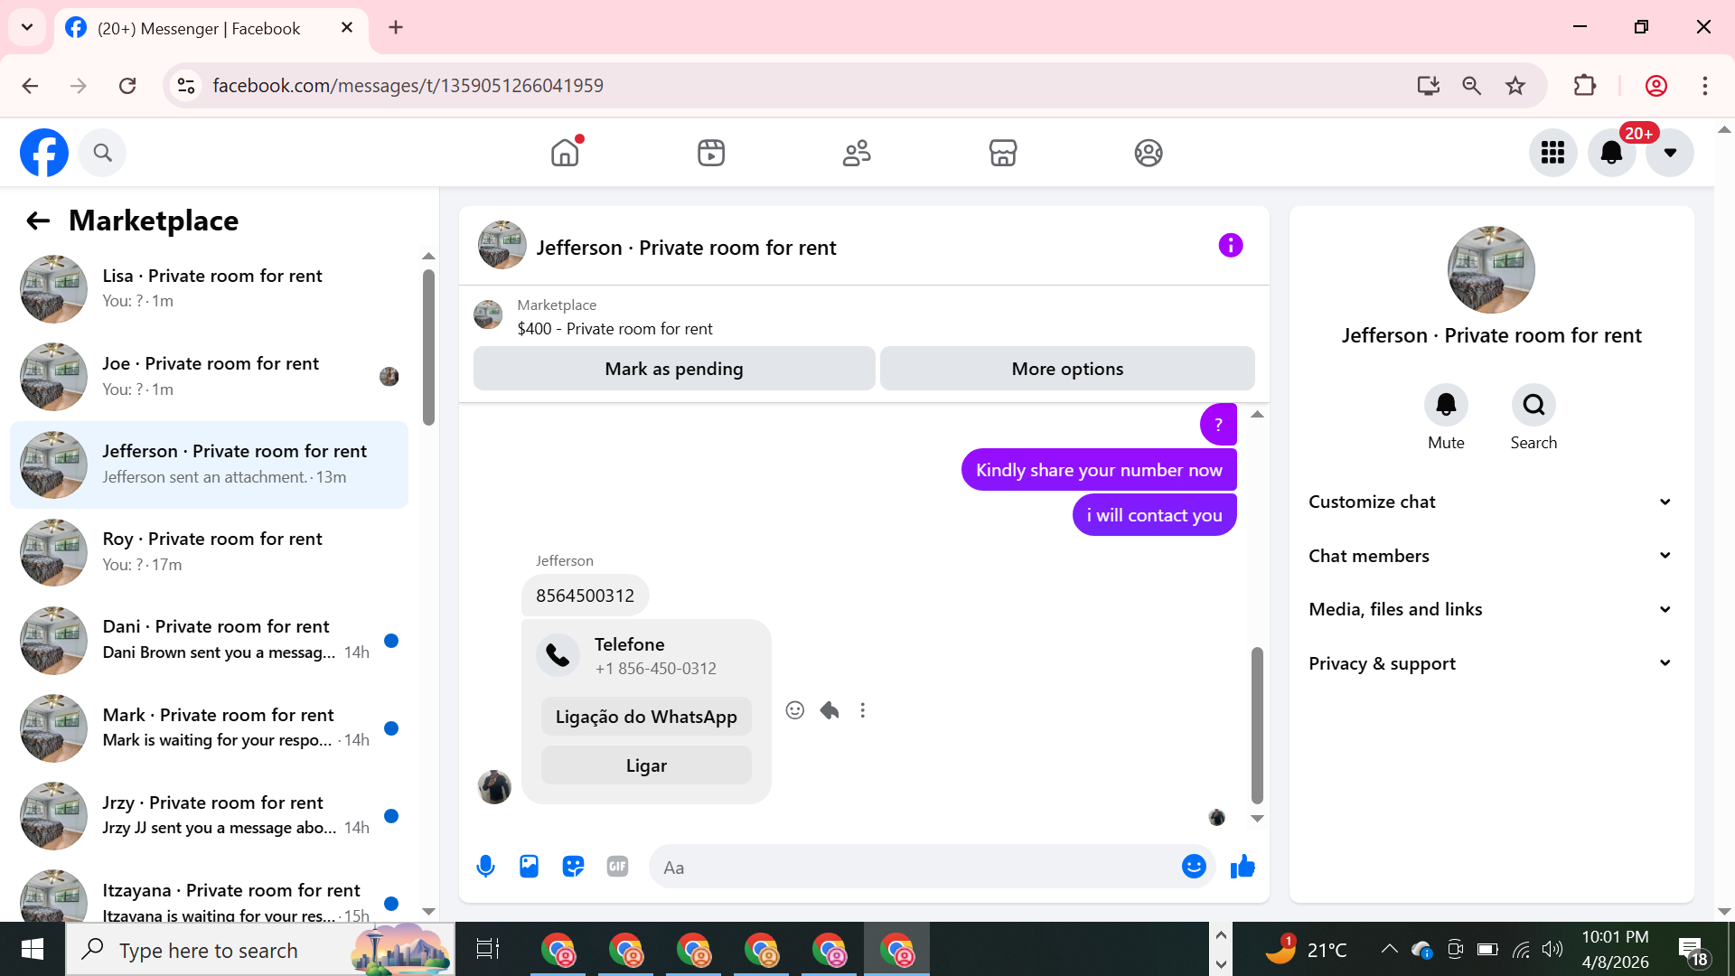
Task: Click the voice clip microphone icon
Action: 485,867
